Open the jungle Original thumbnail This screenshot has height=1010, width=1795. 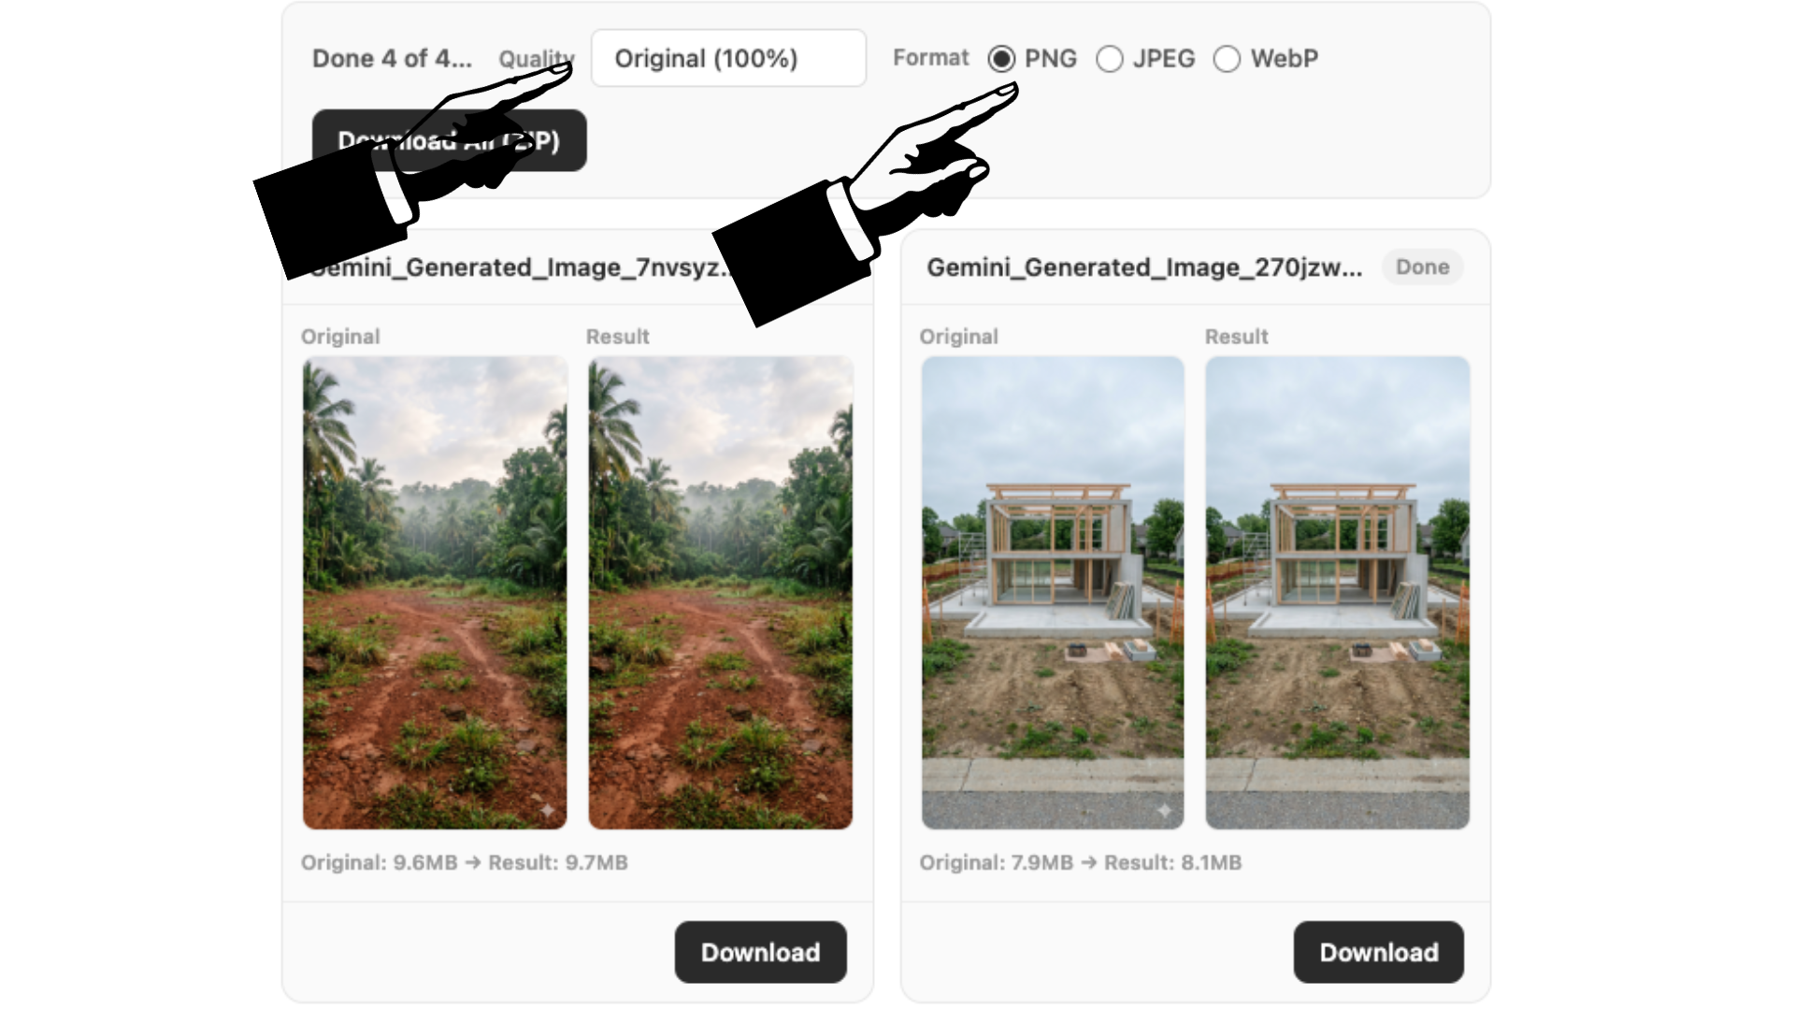(x=435, y=592)
